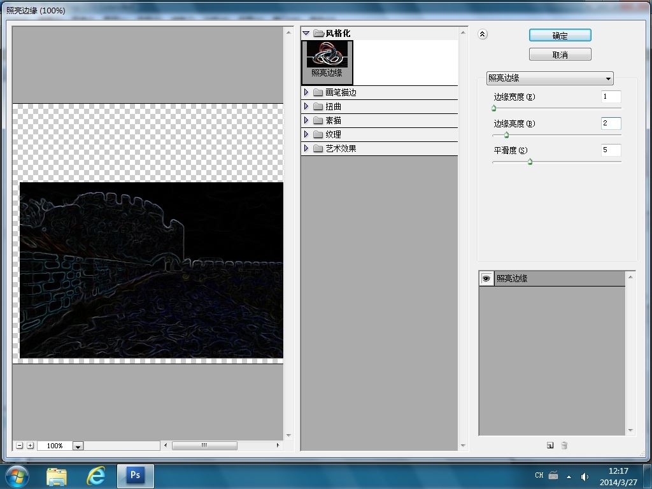652x489 pixels.
Task: Click the 边缘宽度 value field
Action: point(611,97)
